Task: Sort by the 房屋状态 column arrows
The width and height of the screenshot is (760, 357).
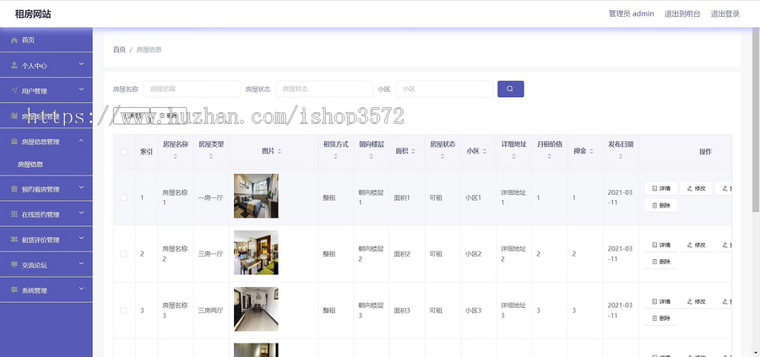Action: pos(442,156)
